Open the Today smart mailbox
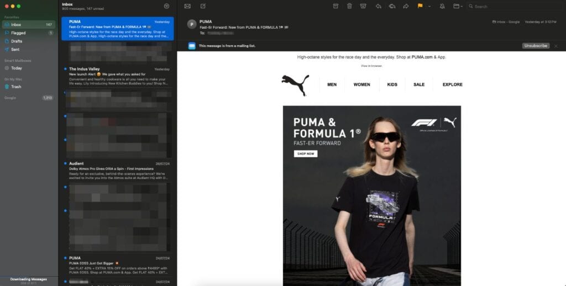The width and height of the screenshot is (566, 286). [29, 68]
